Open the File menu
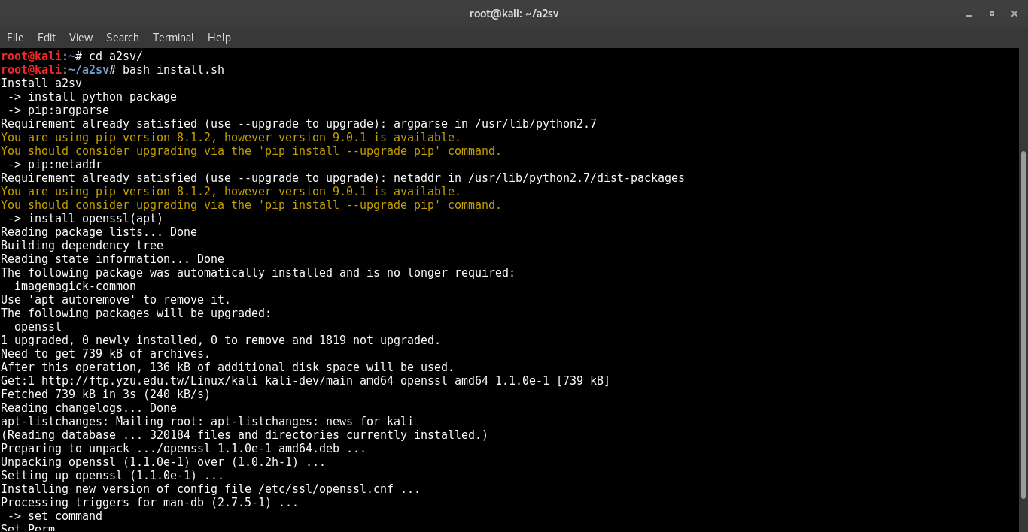The image size is (1028, 532). coord(15,37)
